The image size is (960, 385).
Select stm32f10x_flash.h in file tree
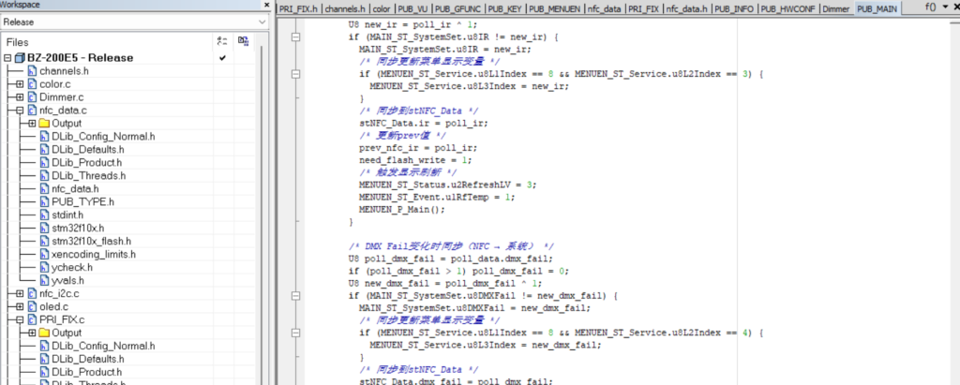[91, 241]
